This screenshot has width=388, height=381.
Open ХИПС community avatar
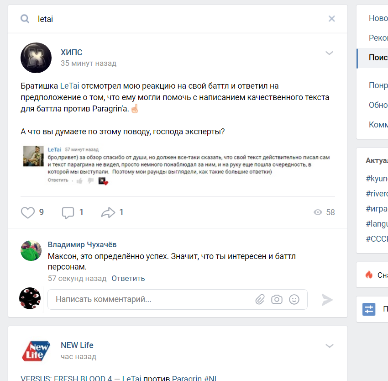[x=36, y=58]
